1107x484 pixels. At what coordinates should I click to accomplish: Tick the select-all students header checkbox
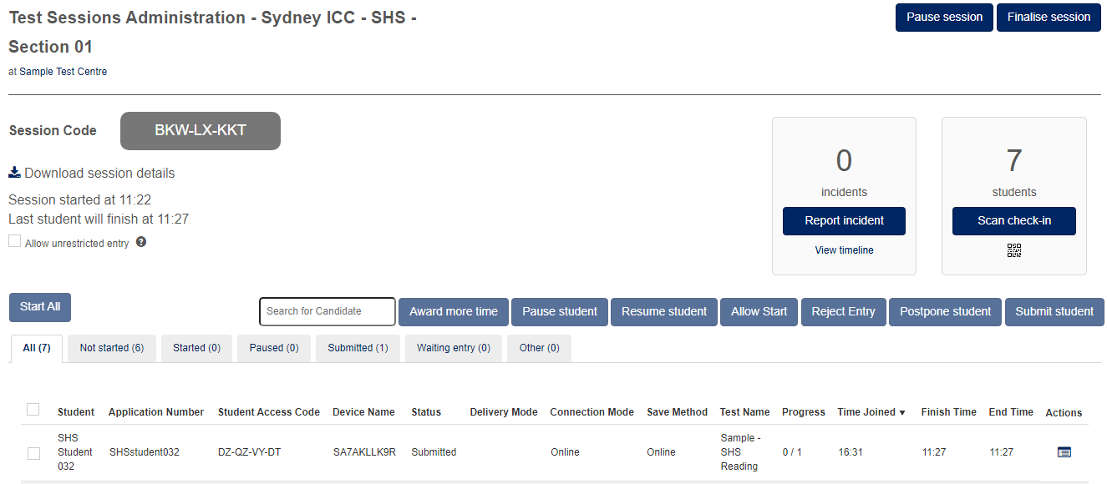pos(33,409)
